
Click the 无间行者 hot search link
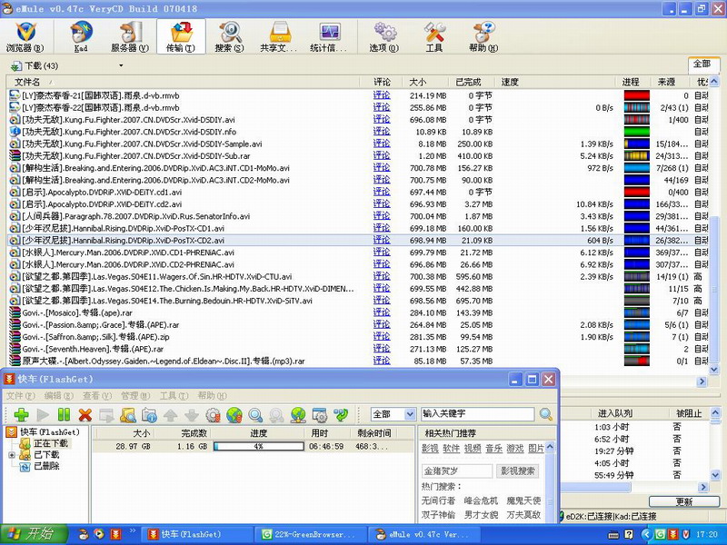(438, 500)
